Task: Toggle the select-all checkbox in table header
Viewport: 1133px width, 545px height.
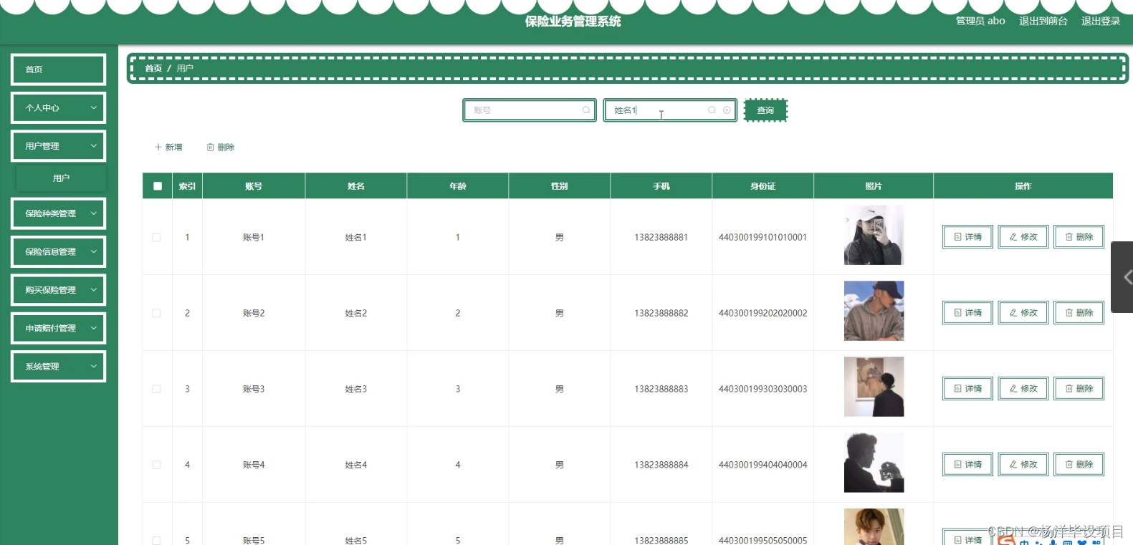Action: (x=158, y=186)
